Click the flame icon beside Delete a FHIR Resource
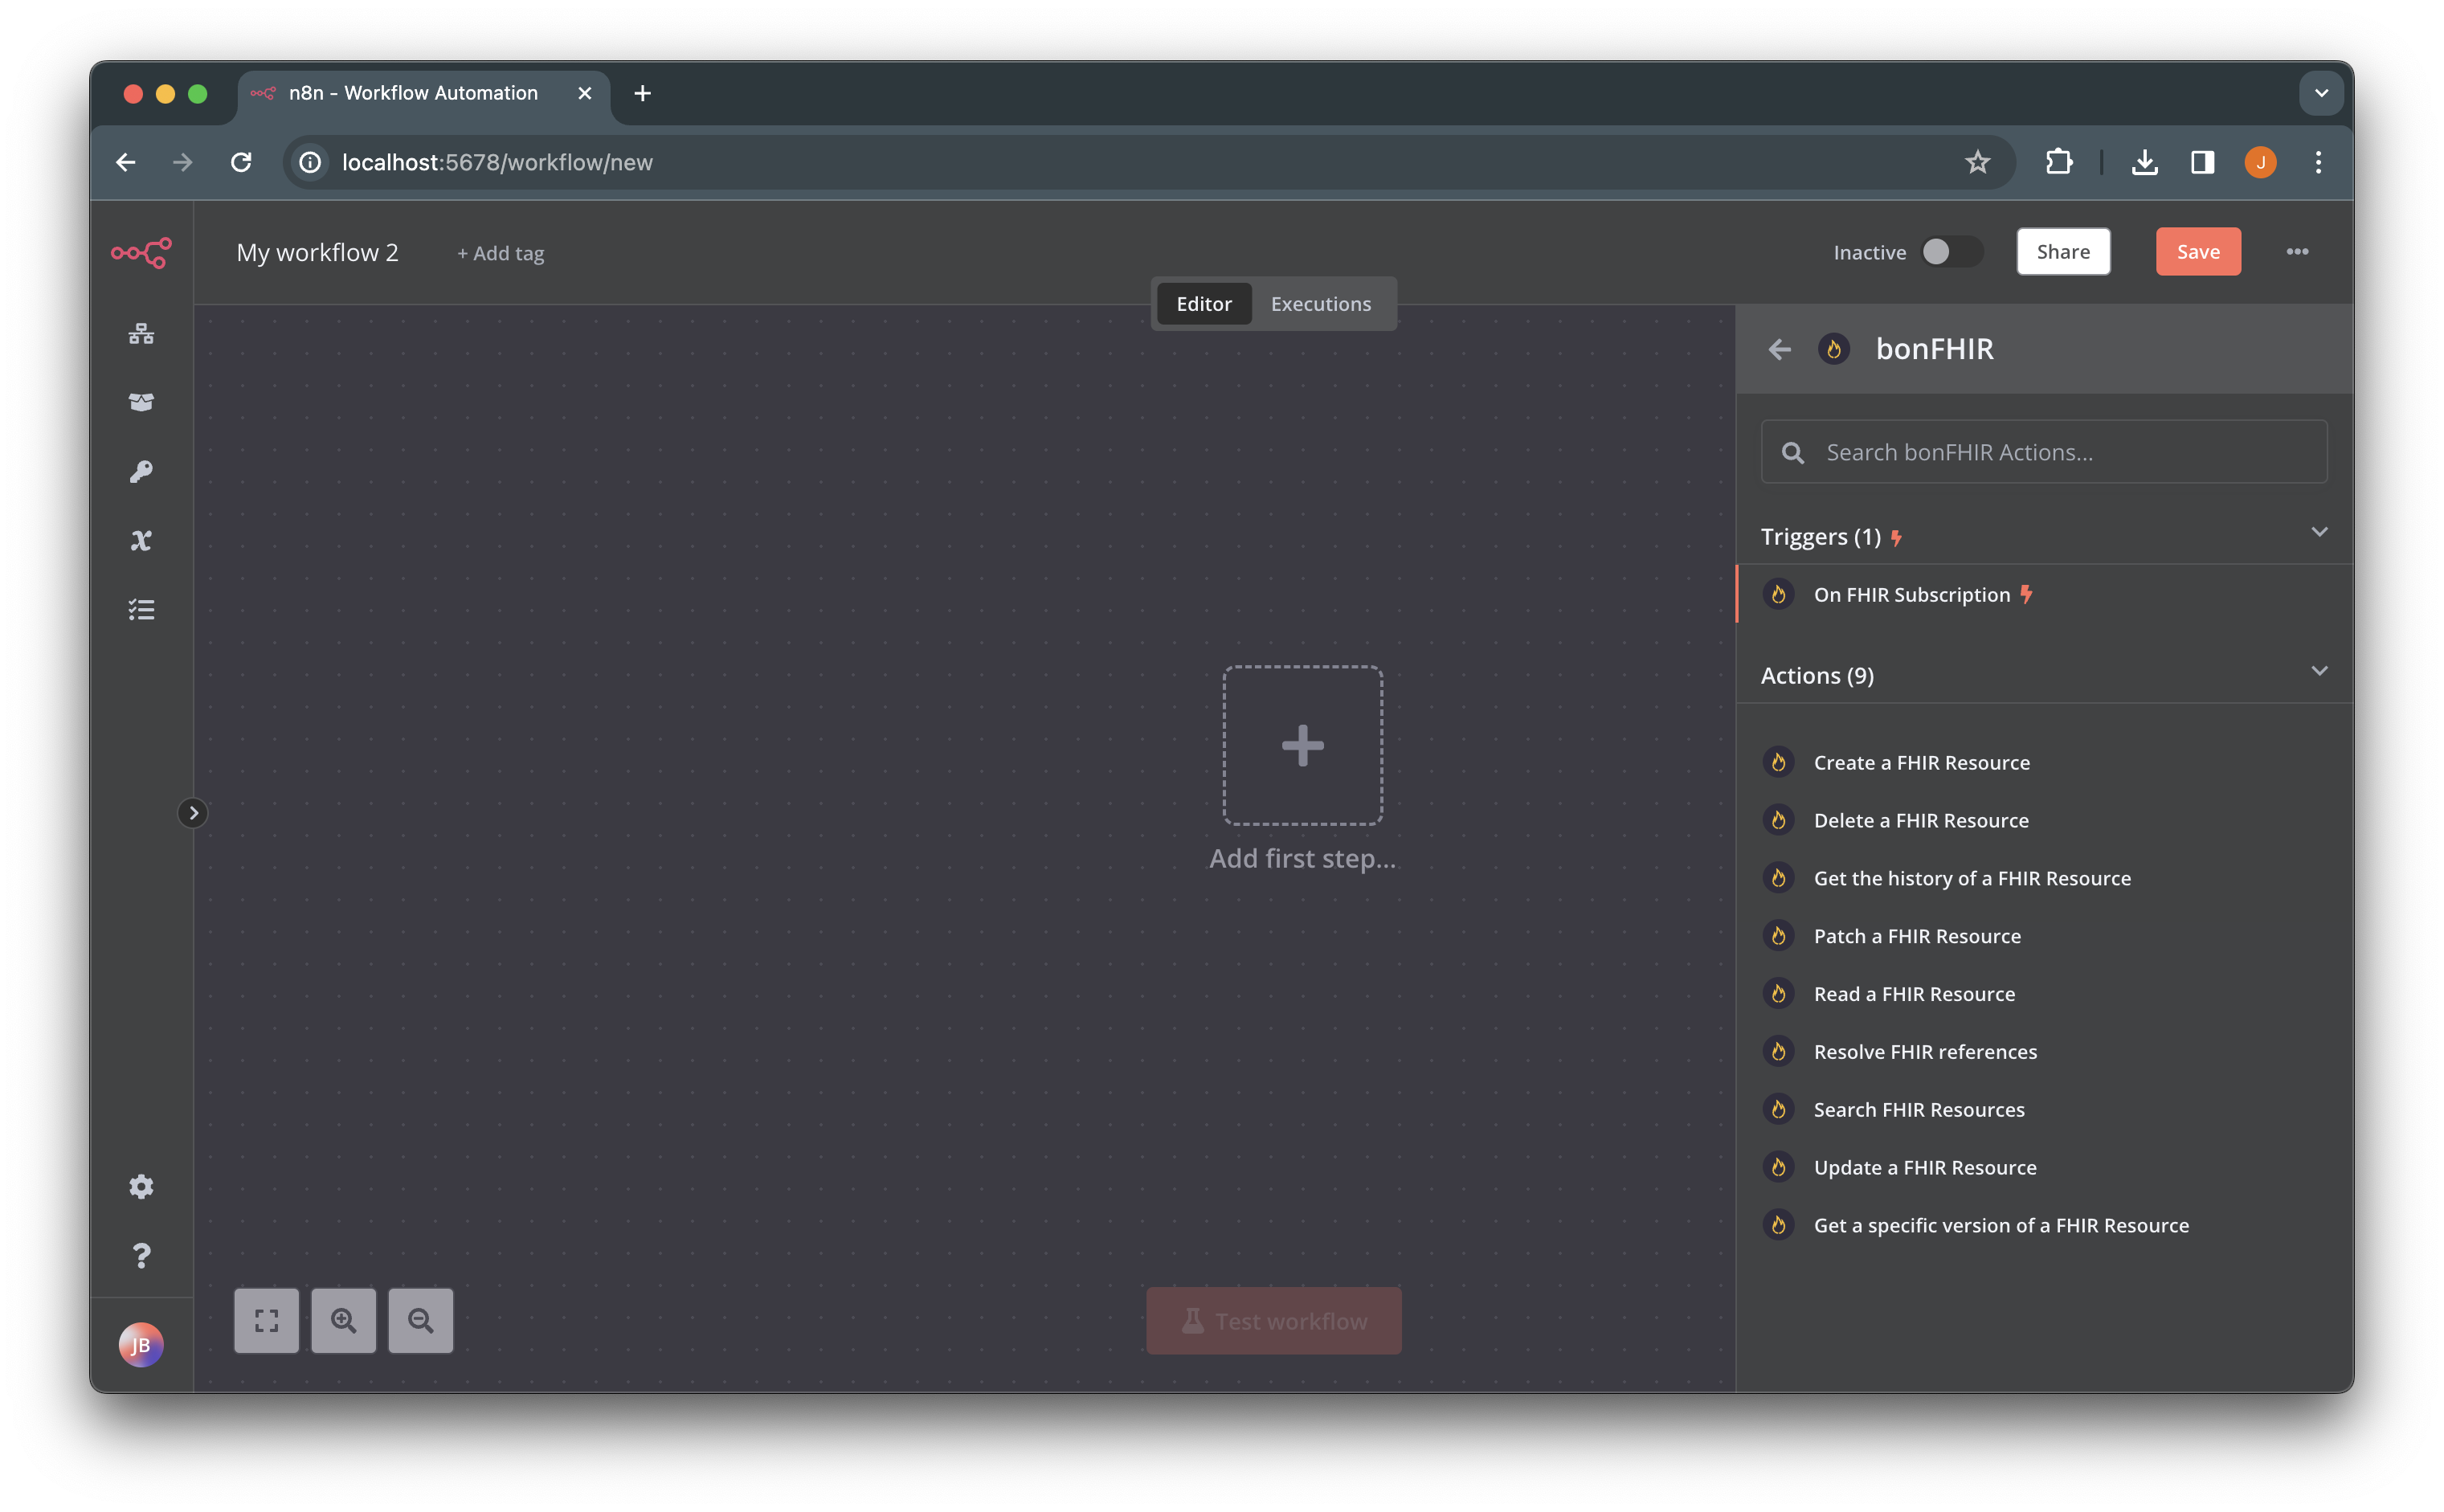2444x1512 pixels. [1779, 821]
